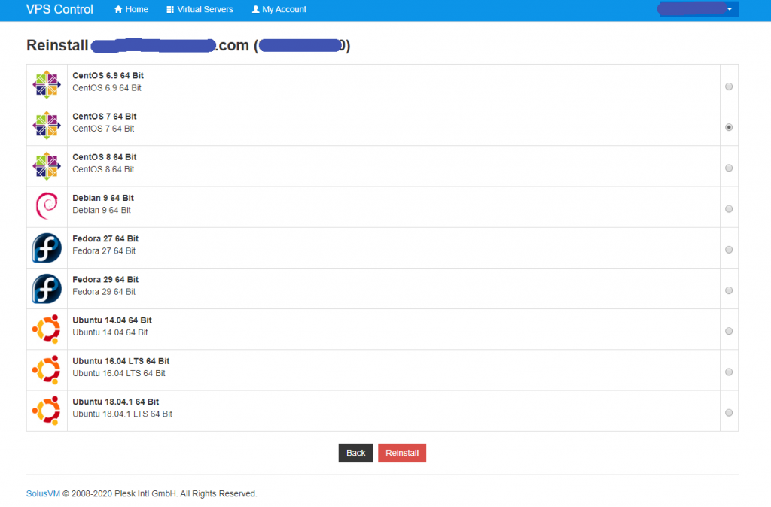Image resolution: width=771 pixels, height=507 pixels.
Task: Click the grid icon beside Virtual Servers
Action: click(x=170, y=9)
